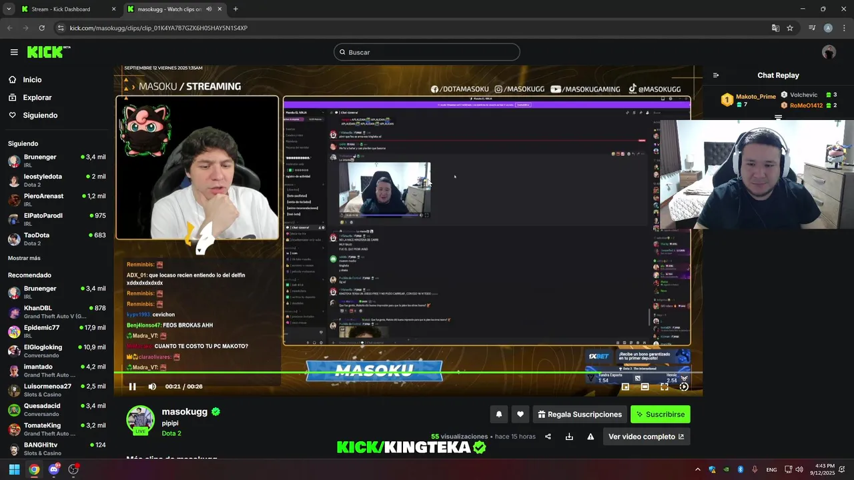The height and width of the screenshot is (480, 854).
Task: Open ElPatoParodI channel in sidebar
Action: pos(57,219)
